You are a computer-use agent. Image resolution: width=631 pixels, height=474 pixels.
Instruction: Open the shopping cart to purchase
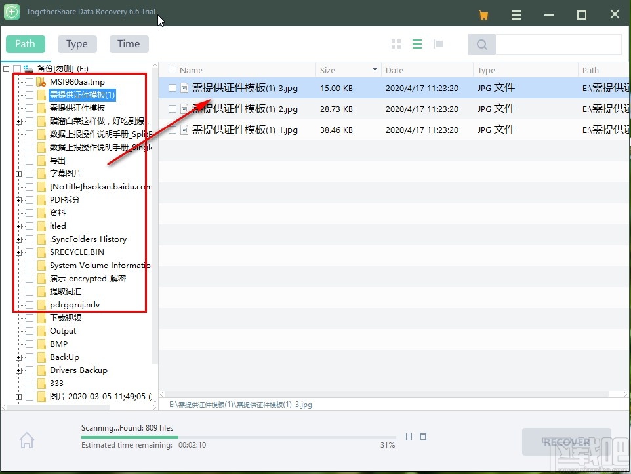(x=483, y=14)
